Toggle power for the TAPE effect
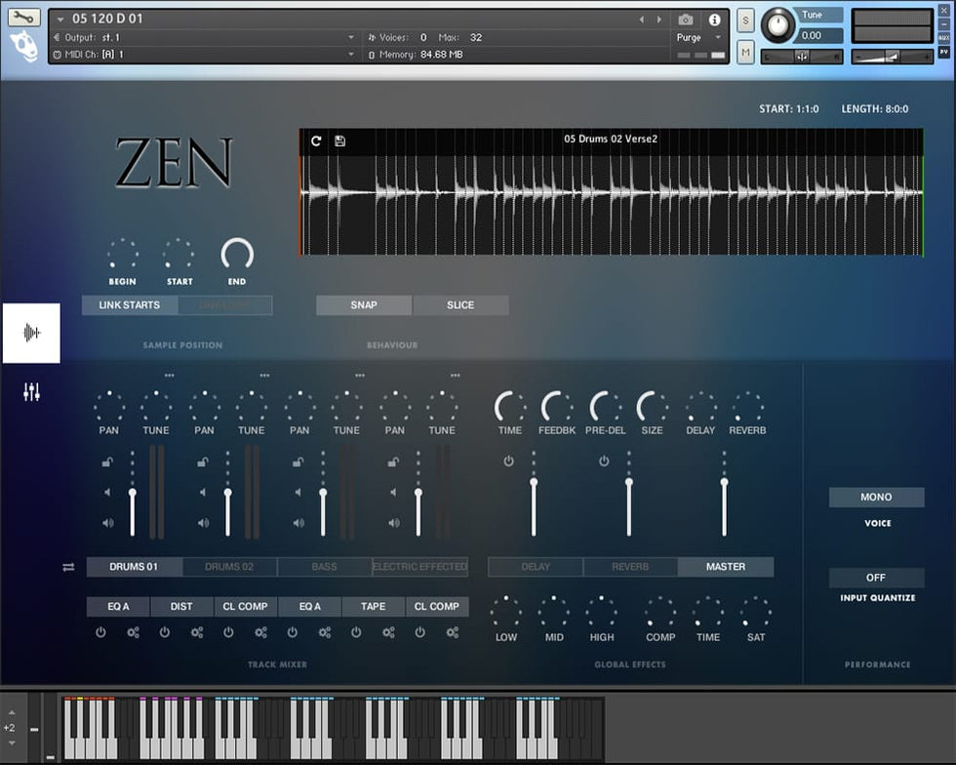The width and height of the screenshot is (956, 765). point(356,632)
